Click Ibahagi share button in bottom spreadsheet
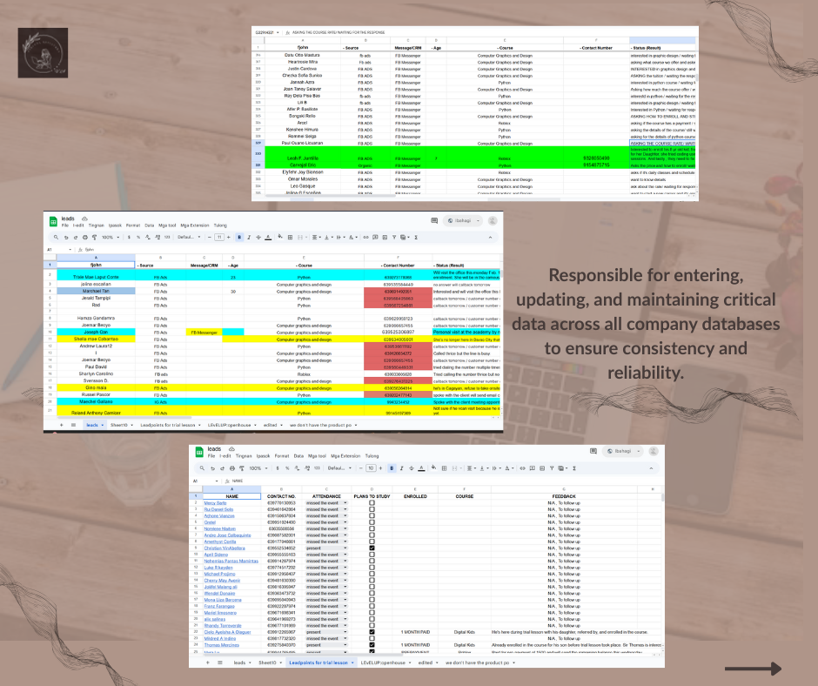 [619, 451]
